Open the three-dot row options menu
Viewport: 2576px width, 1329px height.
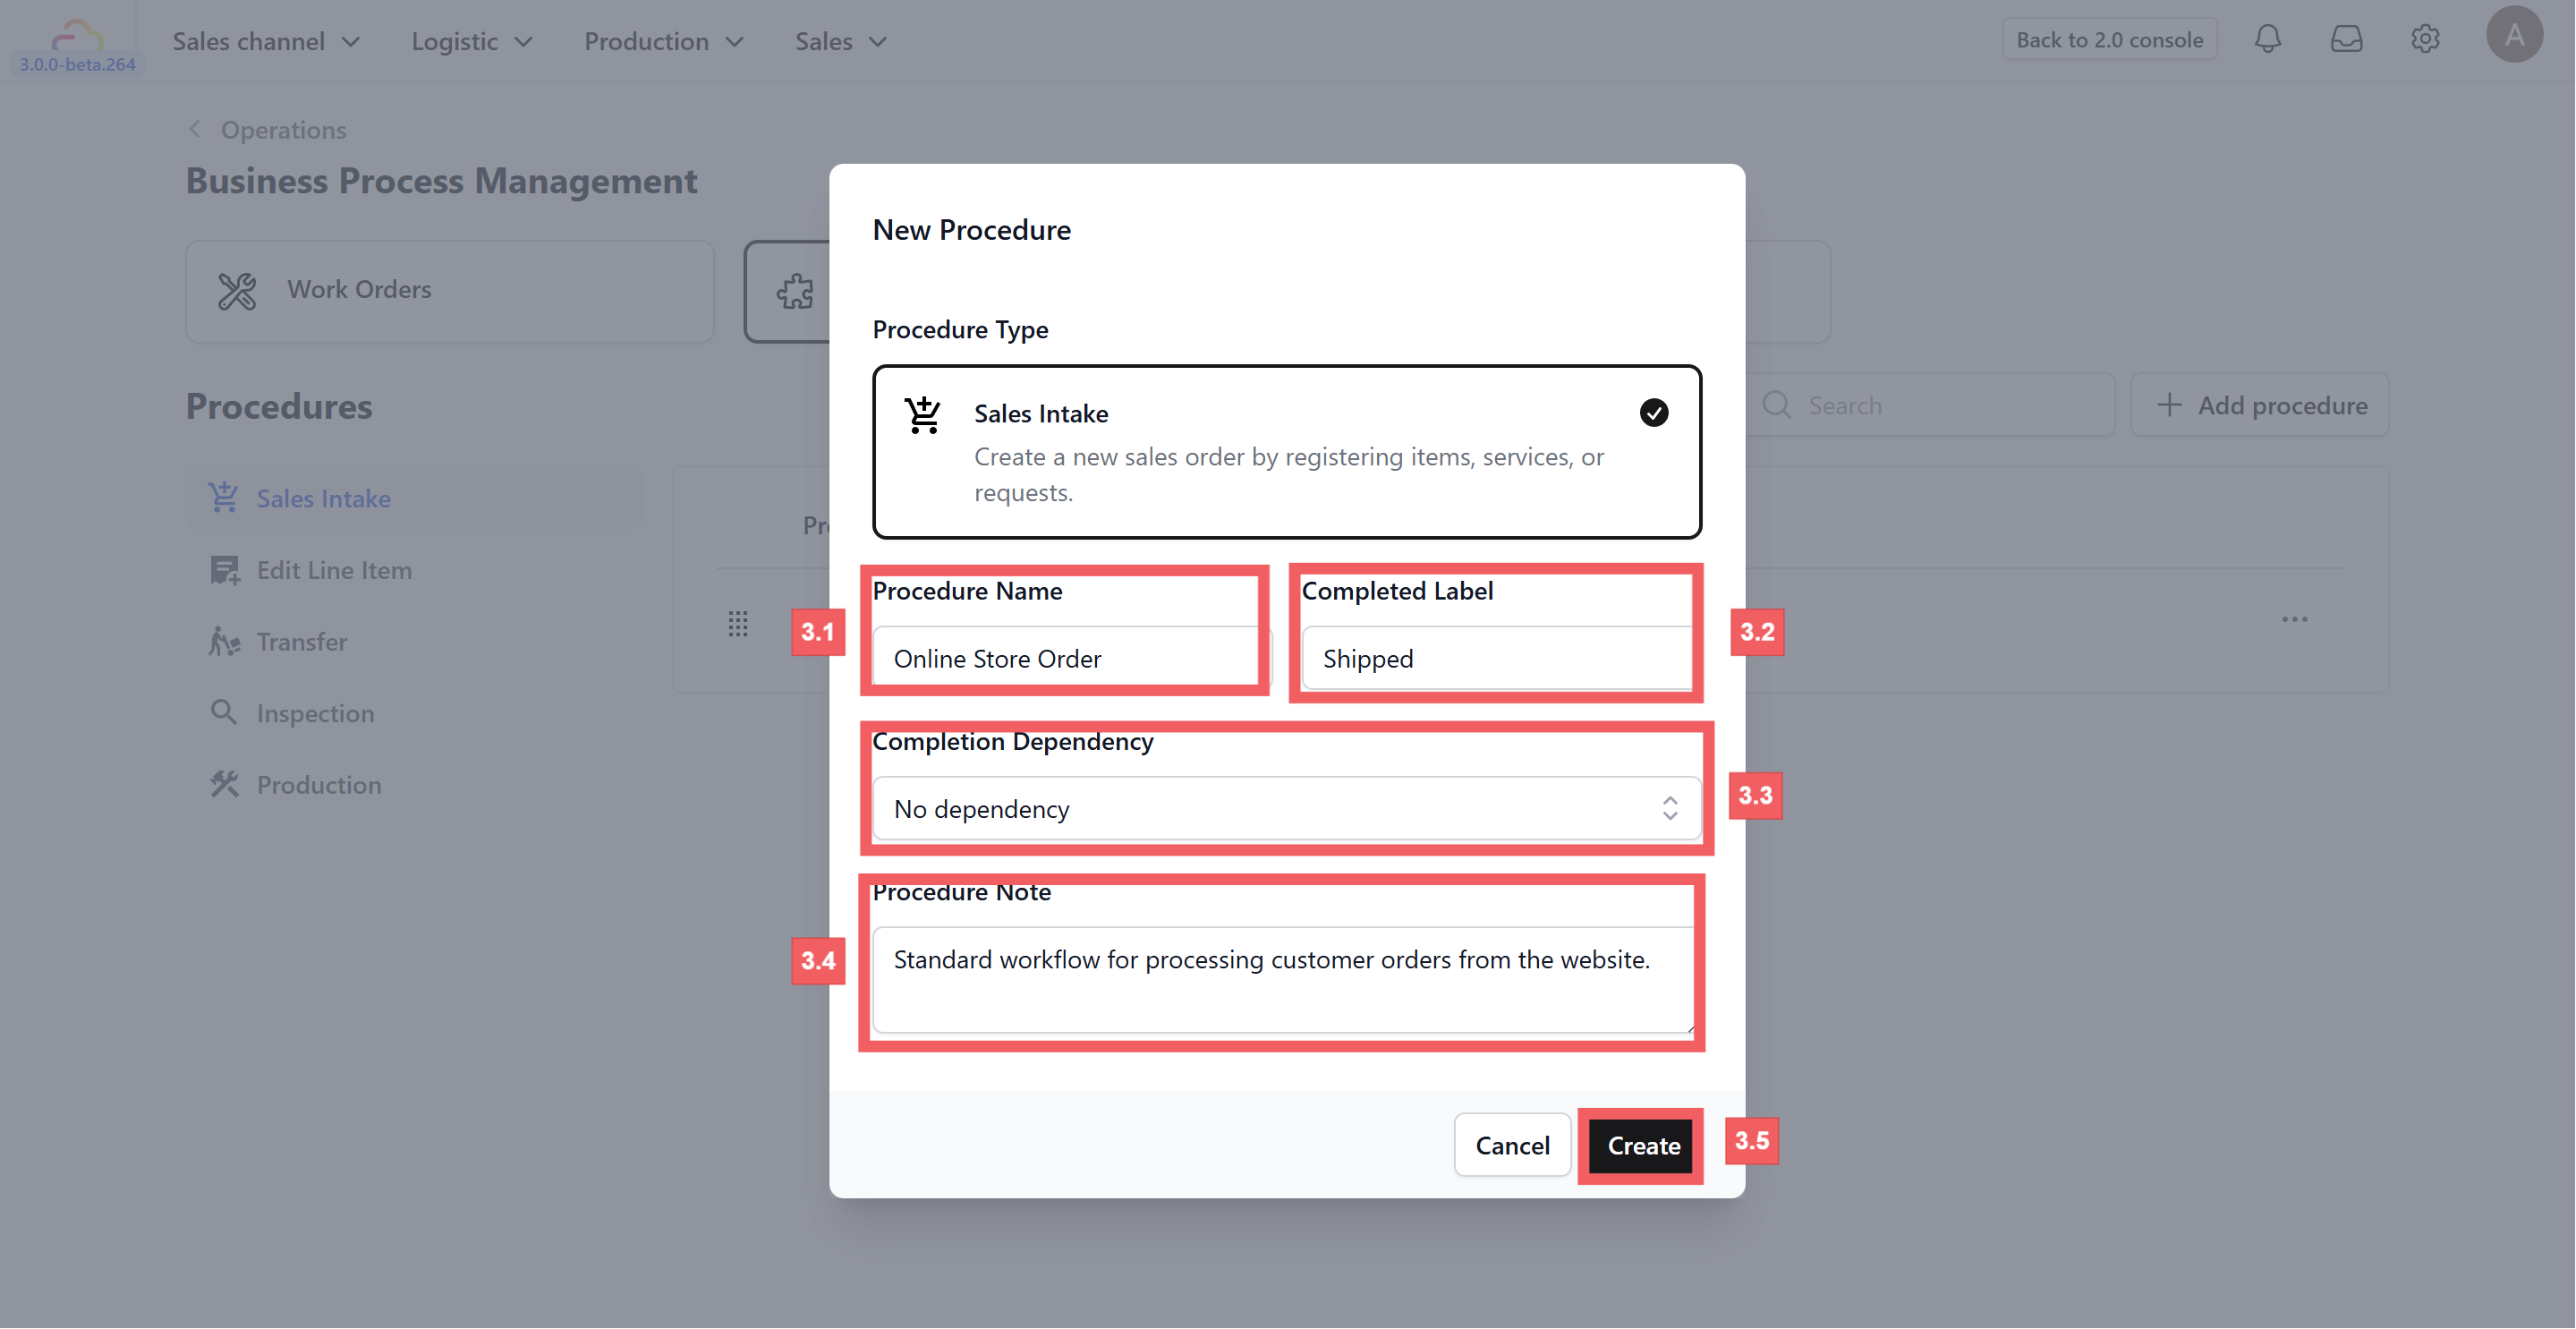click(2294, 620)
